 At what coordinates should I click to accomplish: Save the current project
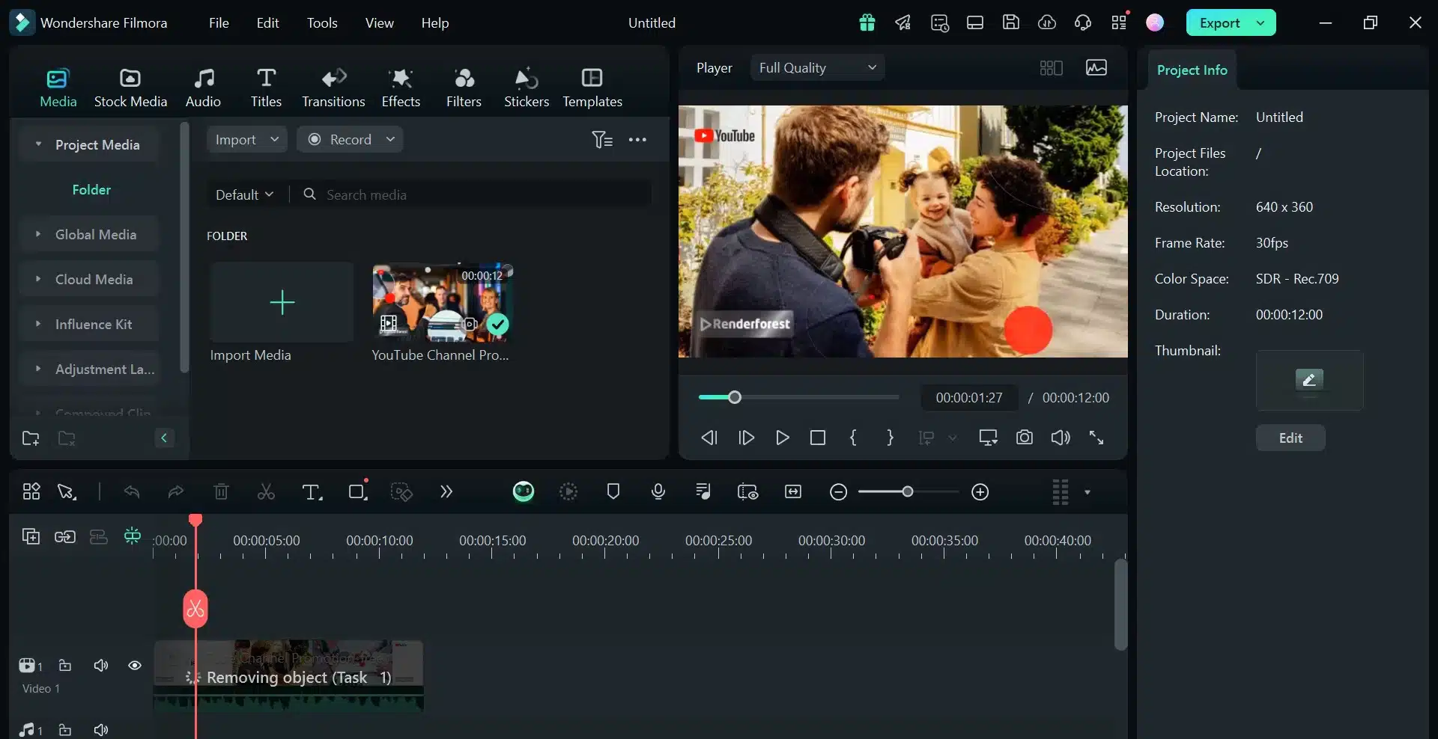(x=1010, y=22)
